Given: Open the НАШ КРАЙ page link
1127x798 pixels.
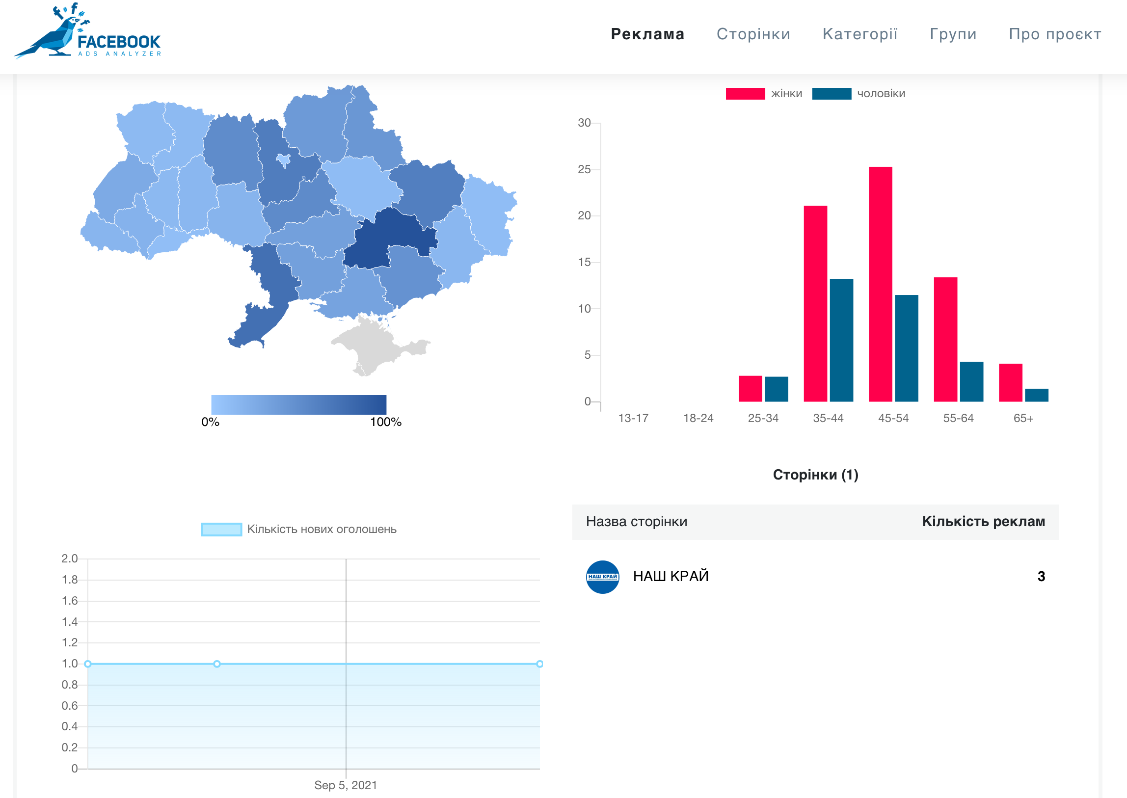Looking at the screenshot, I should tap(671, 576).
